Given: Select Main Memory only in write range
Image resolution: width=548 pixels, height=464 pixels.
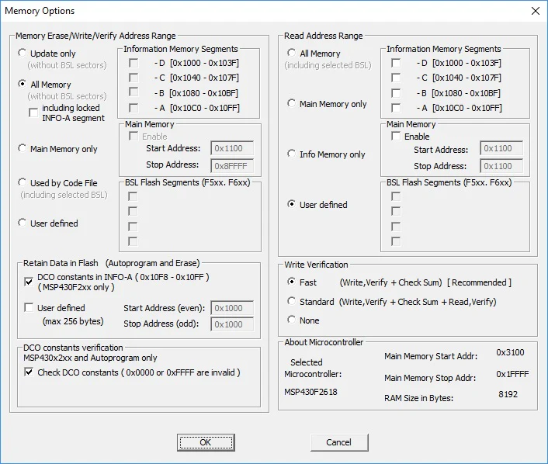Looking at the screenshot, I should (23, 149).
